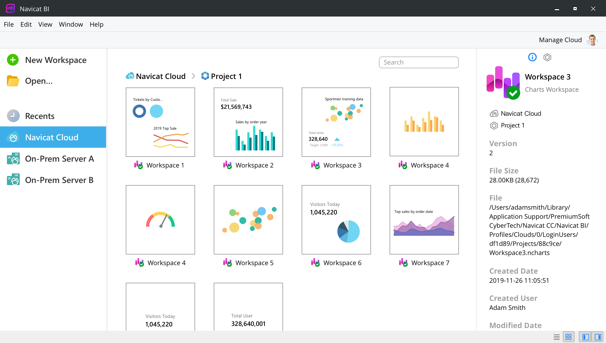Click the file size value 28.00KB
The image size is (606, 343).
(x=514, y=180)
